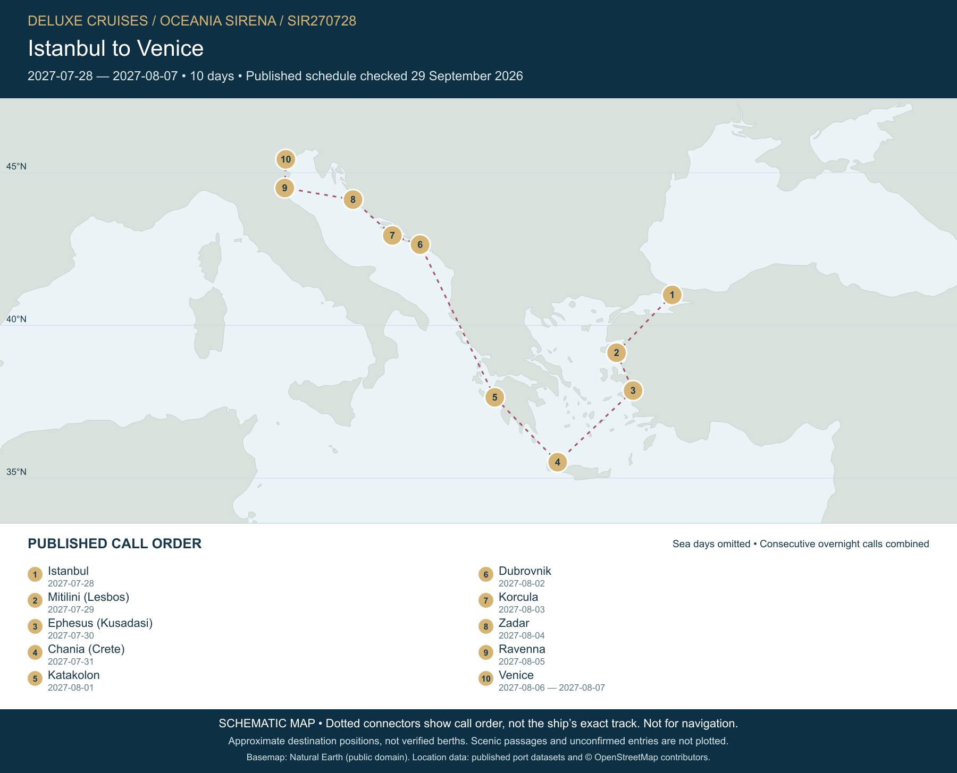The image size is (957, 773).
Task: Click the date range '2027-08-06 — 2027-08-07'
Action: (x=551, y=687)
